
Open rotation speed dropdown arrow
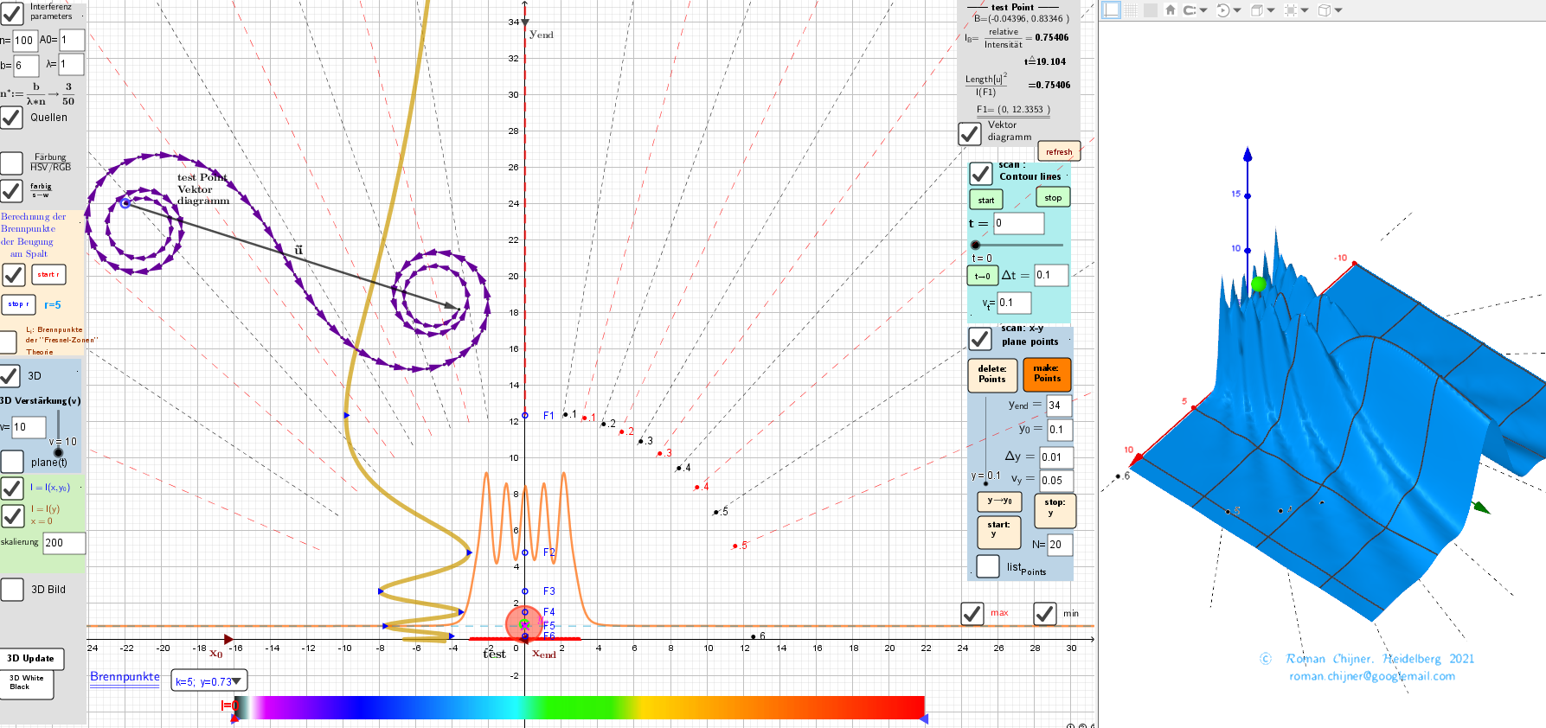point(1237,10)
